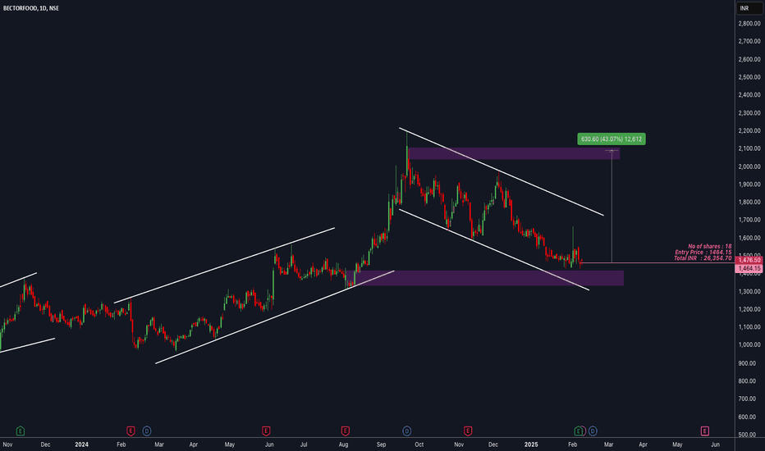
Task: Click the Sep label on time axis
Action: (381, 444)
